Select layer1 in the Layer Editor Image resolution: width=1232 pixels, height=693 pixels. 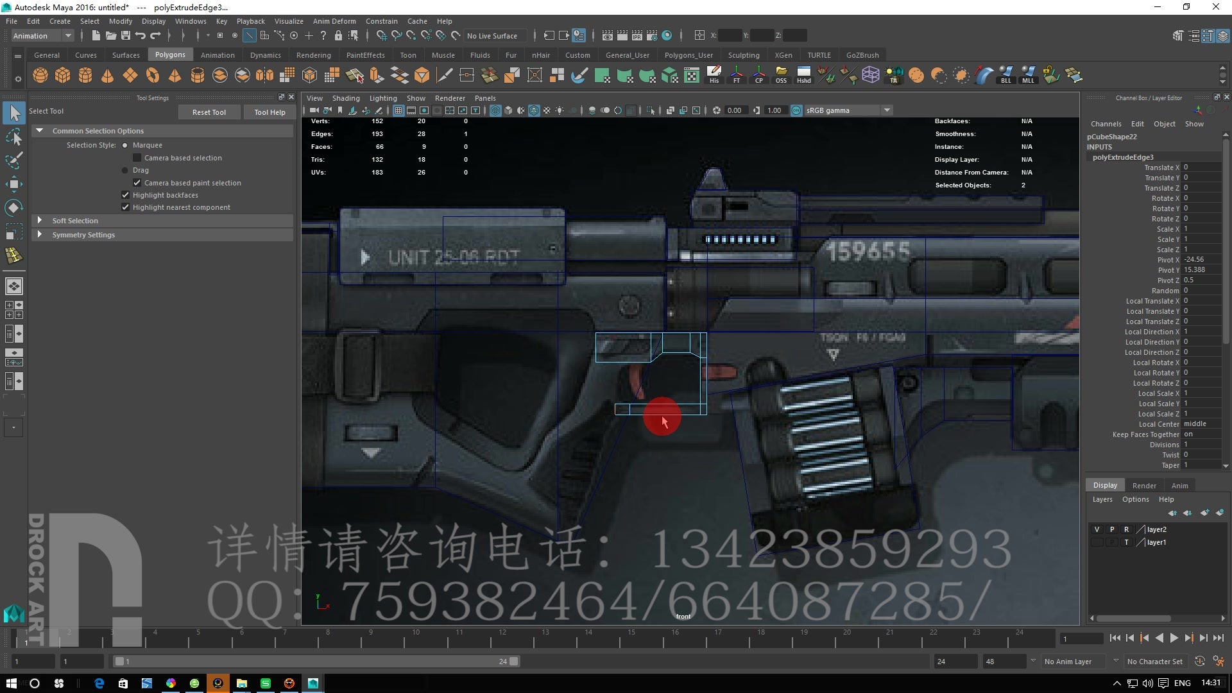click(x=1156, y=542)
